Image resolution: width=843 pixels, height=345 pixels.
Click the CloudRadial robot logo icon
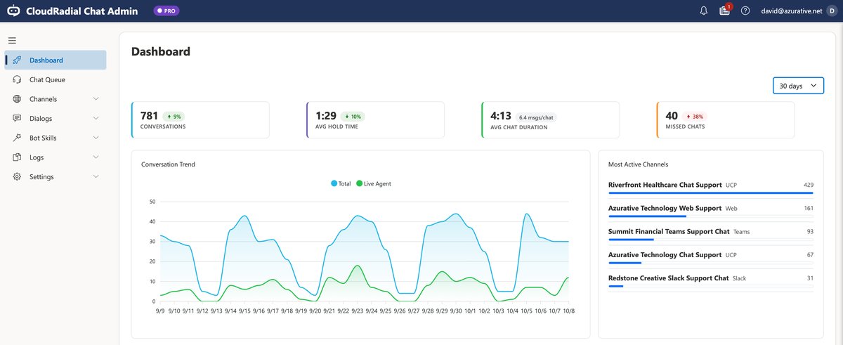tap(13, 11)
